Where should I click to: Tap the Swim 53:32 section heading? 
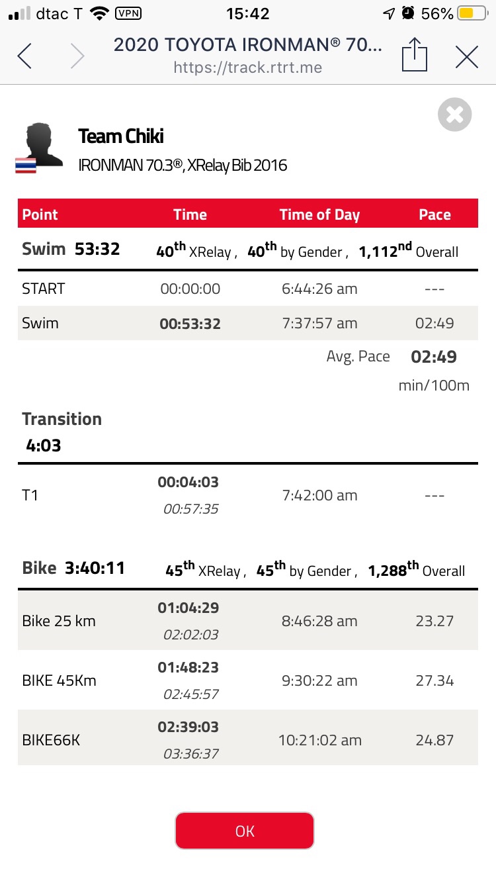pyautogui.click(x=71, y=249)
